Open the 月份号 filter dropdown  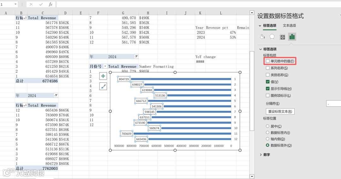coord(105,66)
